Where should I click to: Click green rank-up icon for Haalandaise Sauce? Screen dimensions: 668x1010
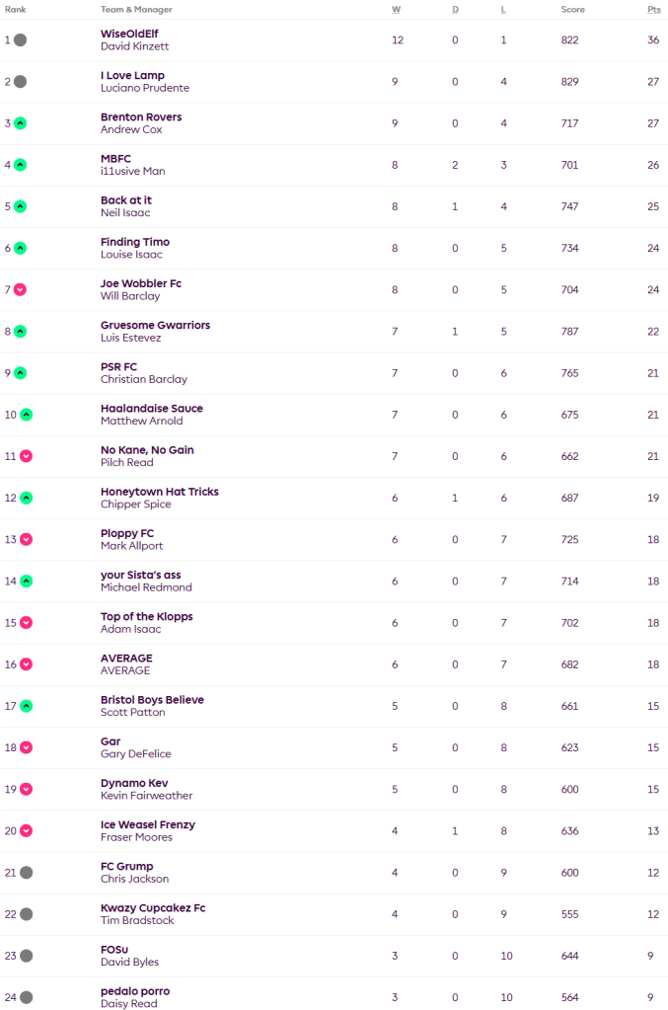27,415
